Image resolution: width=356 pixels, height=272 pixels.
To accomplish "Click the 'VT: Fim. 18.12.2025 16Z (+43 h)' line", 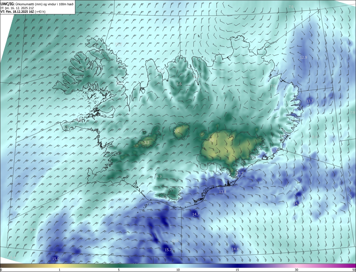I will [23, 12].
